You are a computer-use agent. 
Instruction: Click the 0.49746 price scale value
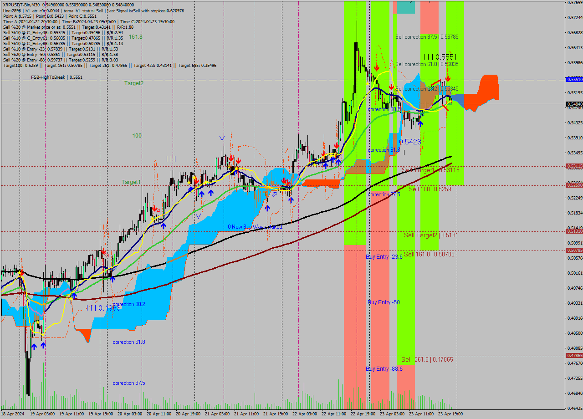point(575,288)
